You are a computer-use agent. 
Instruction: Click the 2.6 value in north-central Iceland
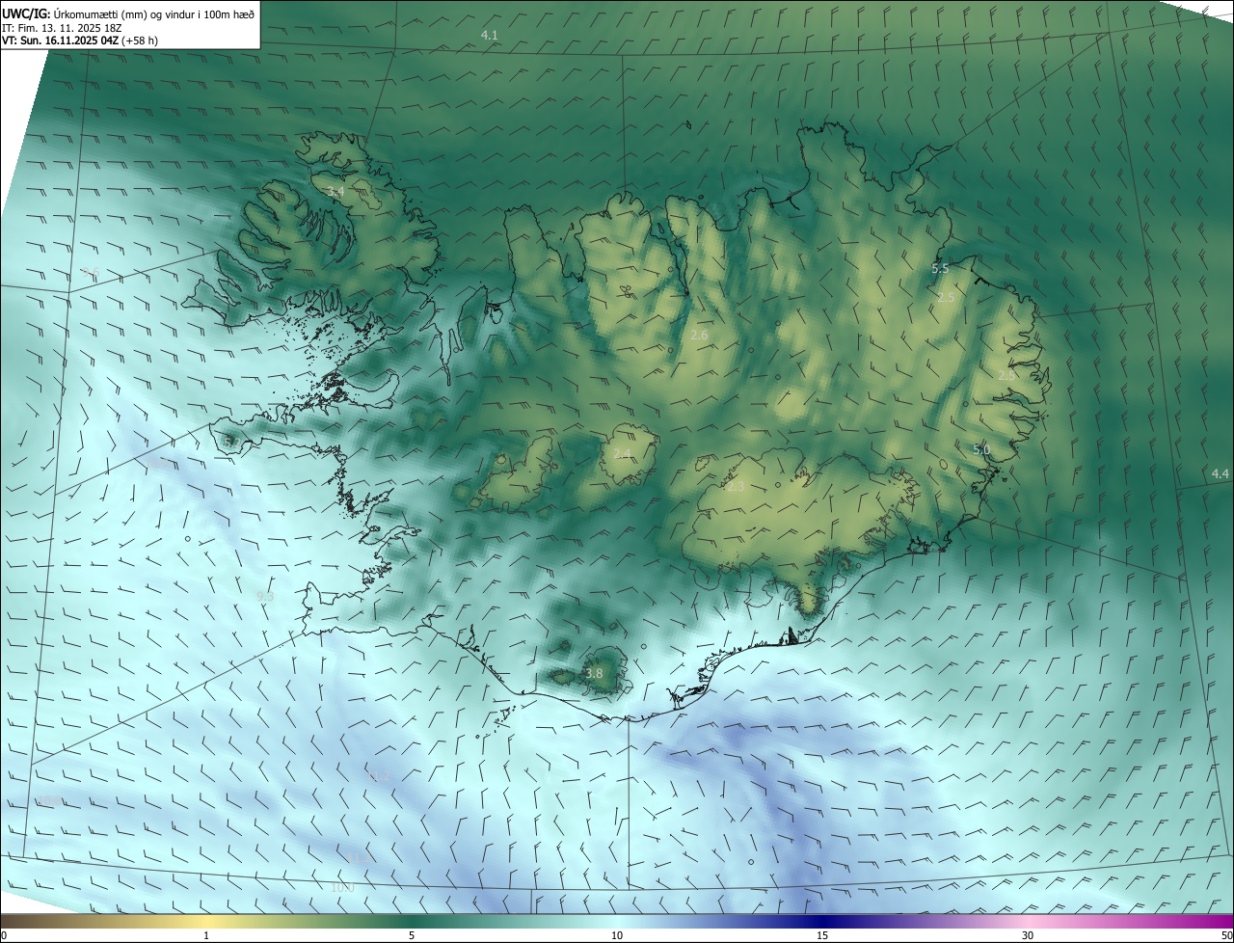pos(700,335)
